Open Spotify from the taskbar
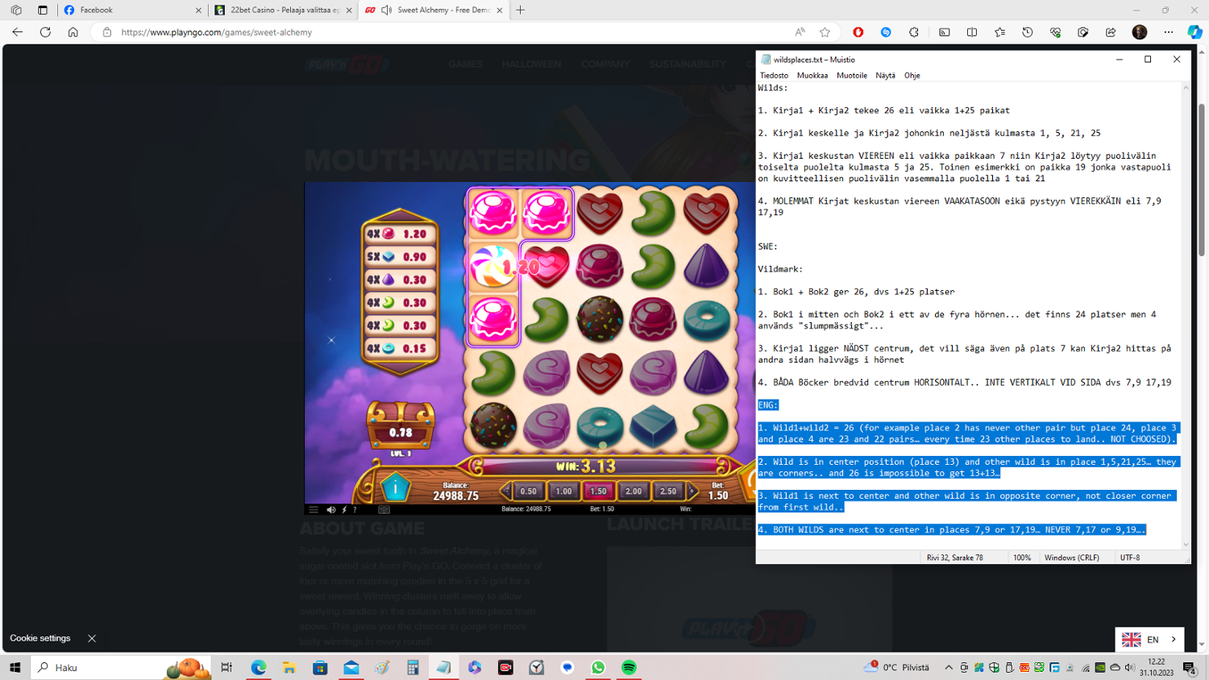This screenshot has width=1209, height=680. (629, 667)
